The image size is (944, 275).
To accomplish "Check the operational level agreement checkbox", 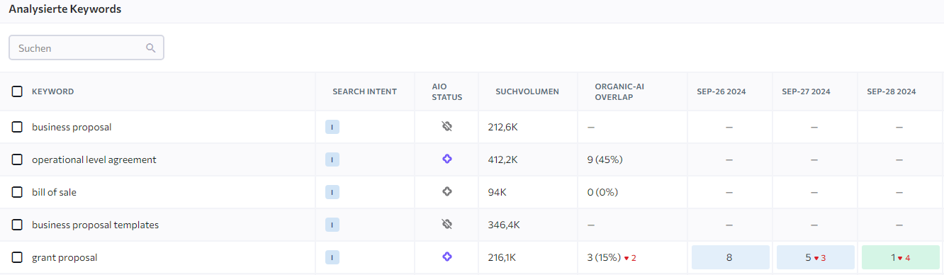I will [17, 159].
